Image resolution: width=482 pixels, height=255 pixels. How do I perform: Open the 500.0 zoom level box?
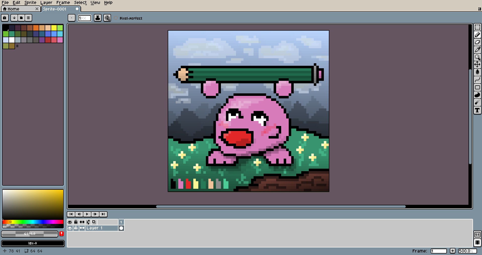pos(467,251)
